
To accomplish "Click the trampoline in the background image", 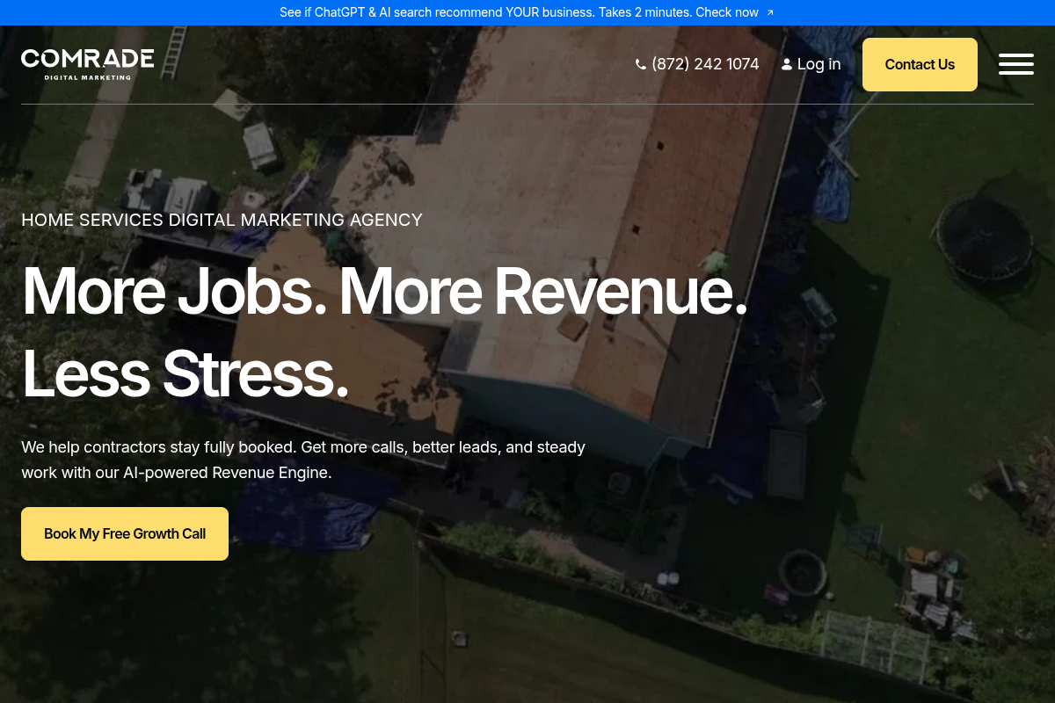I will (983, 236).
